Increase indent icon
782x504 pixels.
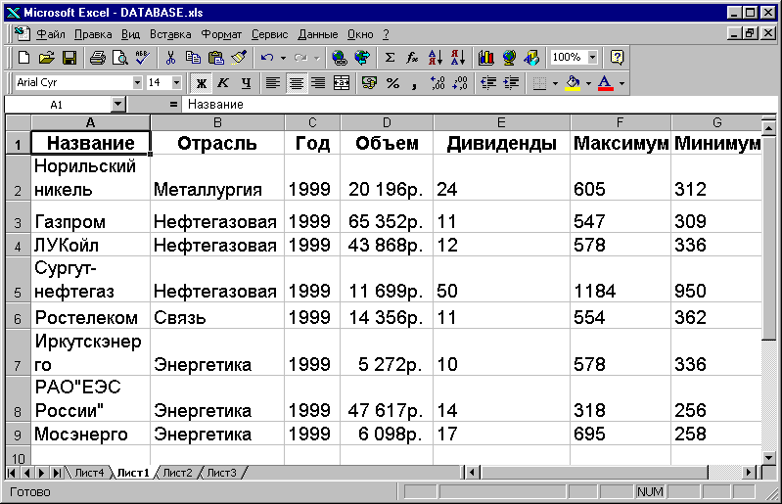coord(511,83)
